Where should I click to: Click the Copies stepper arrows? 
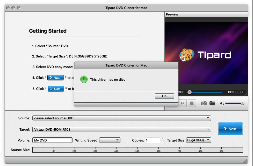(163, 140)
